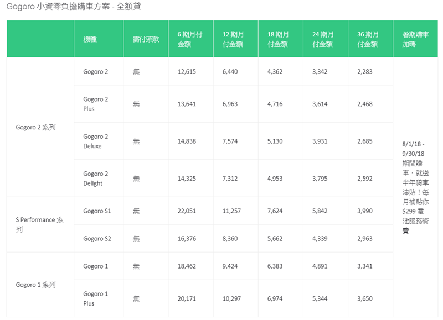Click the 'Gogoro S2' model cell
The image size is (443, 320).
(97, 239)
